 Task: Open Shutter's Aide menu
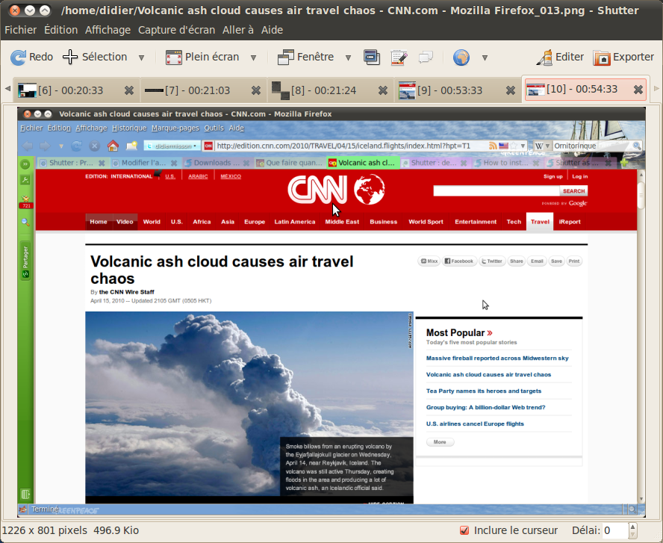(272, 30)
